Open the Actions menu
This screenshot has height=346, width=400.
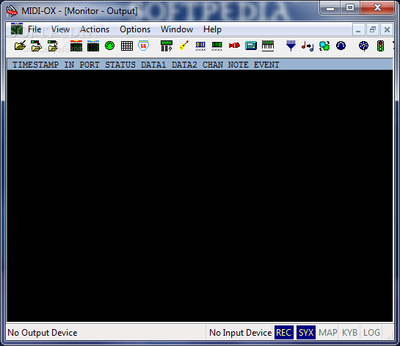[95, 29]
